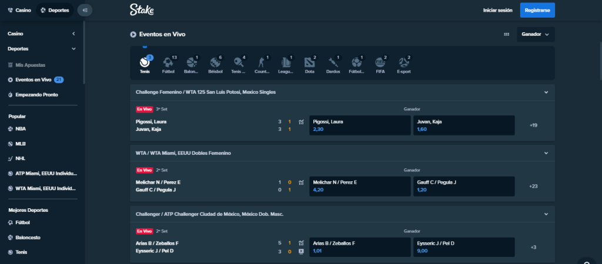The image size is (602, 264).
Task: Click the sidebar vertical scrollbar
Action: 84,53
